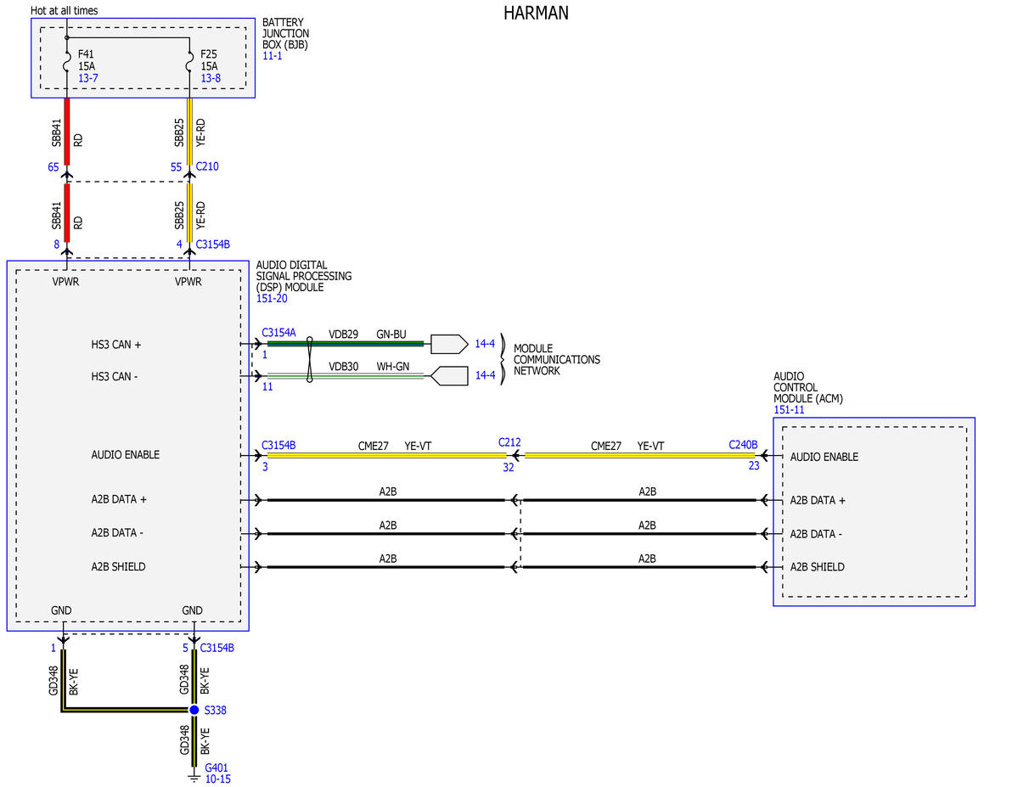The height and width of the screenshot is (787, 1018).
Task: Follow the 10-15 ground reference link
Action: pyautogui.click(x=218, y=779)
